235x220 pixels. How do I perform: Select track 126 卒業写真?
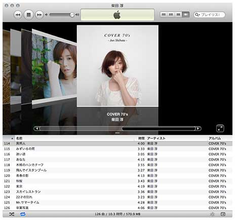coord(117,208)
